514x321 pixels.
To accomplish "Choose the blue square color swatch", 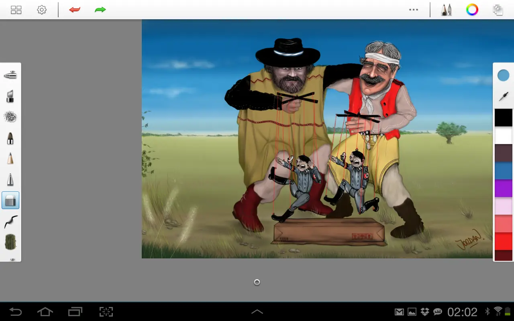I will point(504,171).
